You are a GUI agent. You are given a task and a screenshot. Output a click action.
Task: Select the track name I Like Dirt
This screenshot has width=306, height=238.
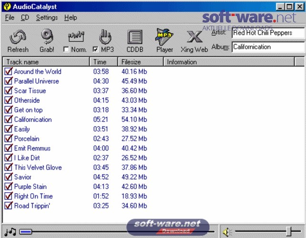(x=27, y=158)
